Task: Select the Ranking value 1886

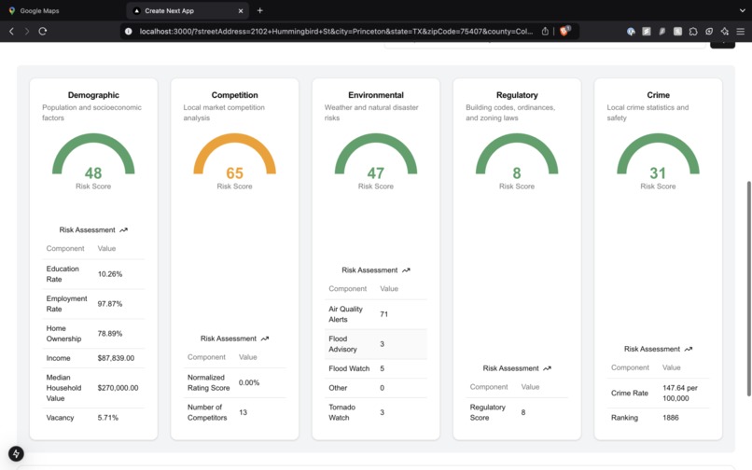Action: coord(671,418)
